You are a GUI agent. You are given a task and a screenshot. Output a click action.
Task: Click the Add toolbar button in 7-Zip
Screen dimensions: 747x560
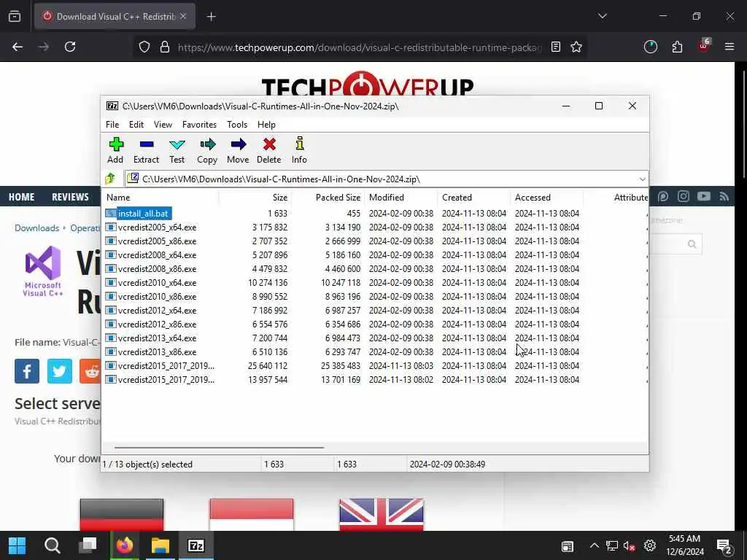coord(115,150)
